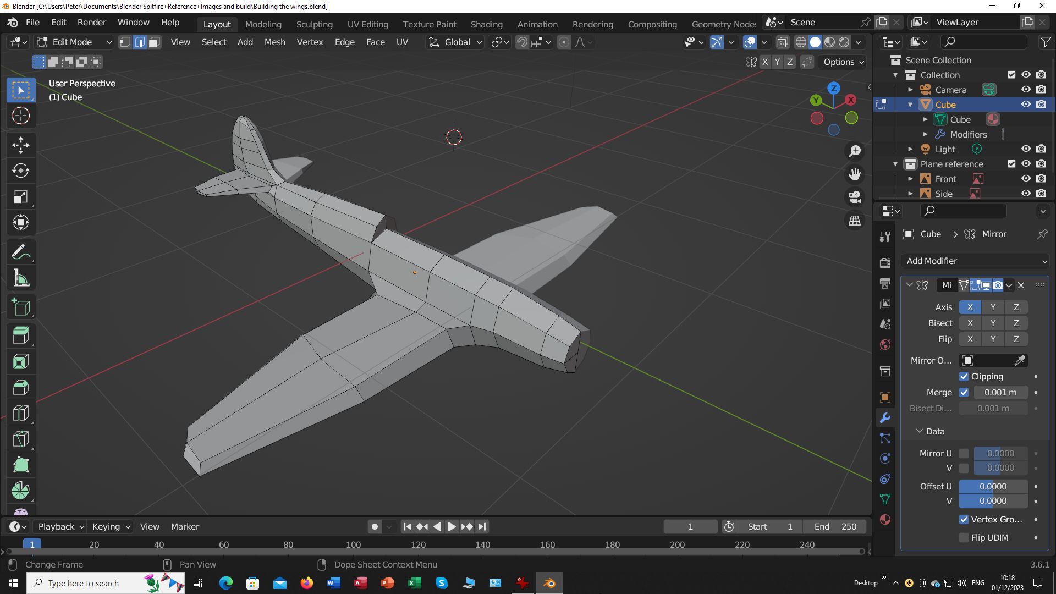Collapse the Data section in Mirror modifier
Image resolution: width=1056 pixels, height=594 pixels.
point(920,432)
